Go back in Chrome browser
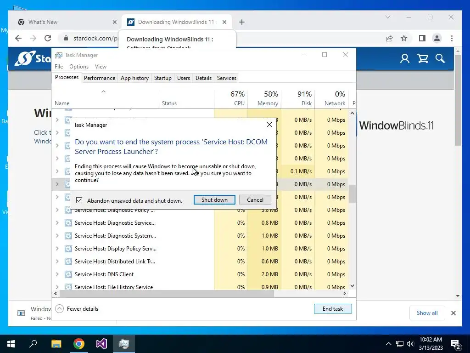The width and height of the screenshot is (470, 353). [x=18, y=38]
